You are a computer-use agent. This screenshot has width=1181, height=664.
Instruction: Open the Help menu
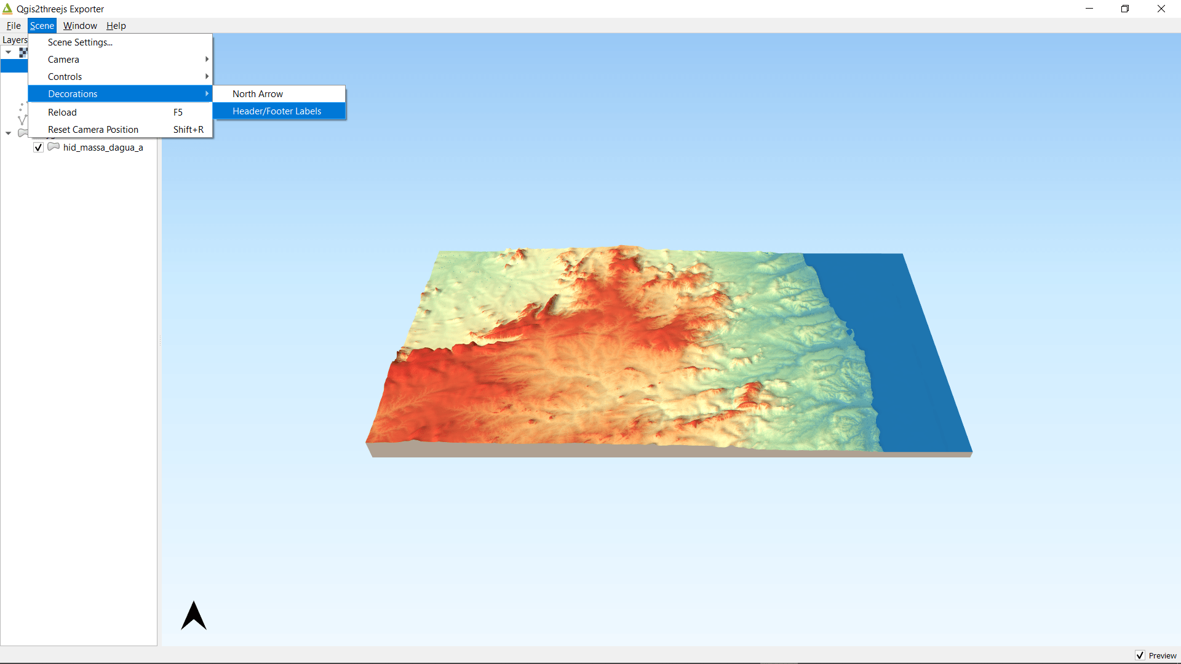116,26
